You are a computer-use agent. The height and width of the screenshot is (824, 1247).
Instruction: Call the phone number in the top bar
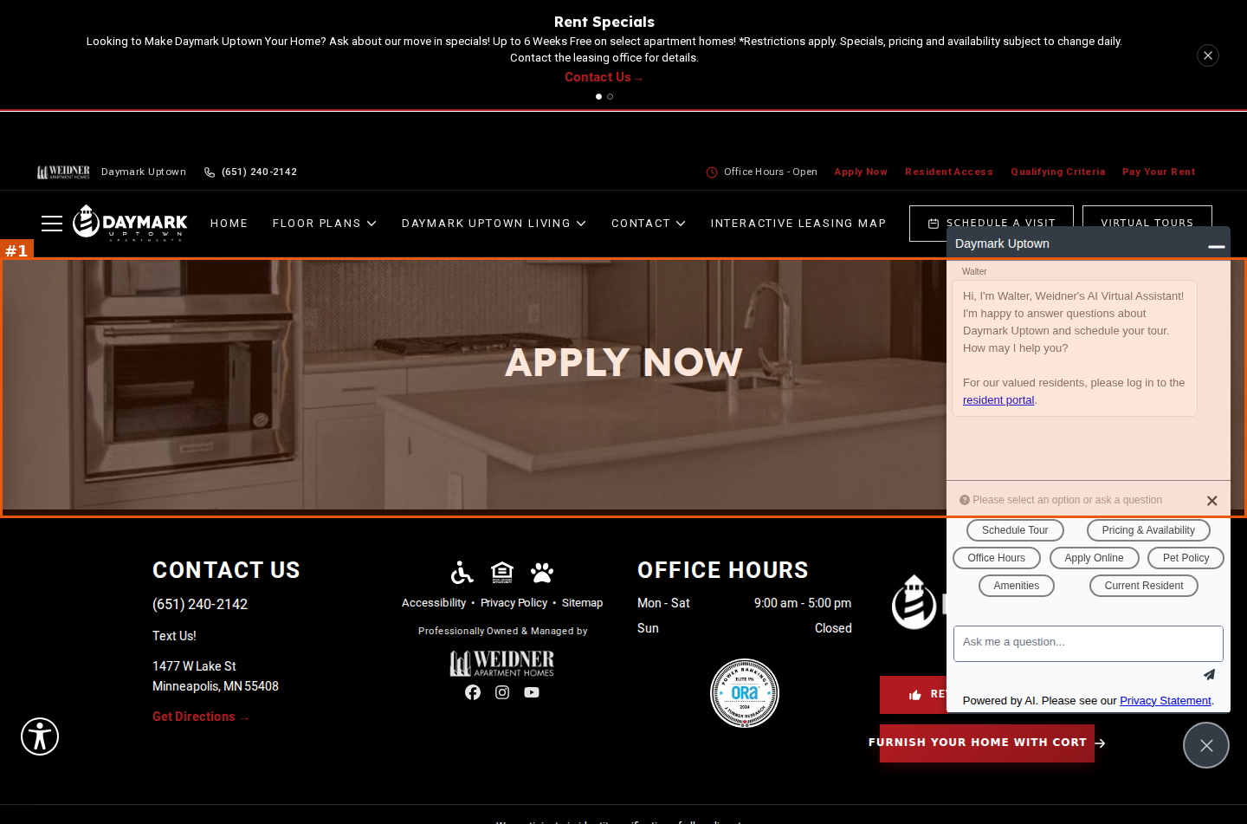pos(251,172)
